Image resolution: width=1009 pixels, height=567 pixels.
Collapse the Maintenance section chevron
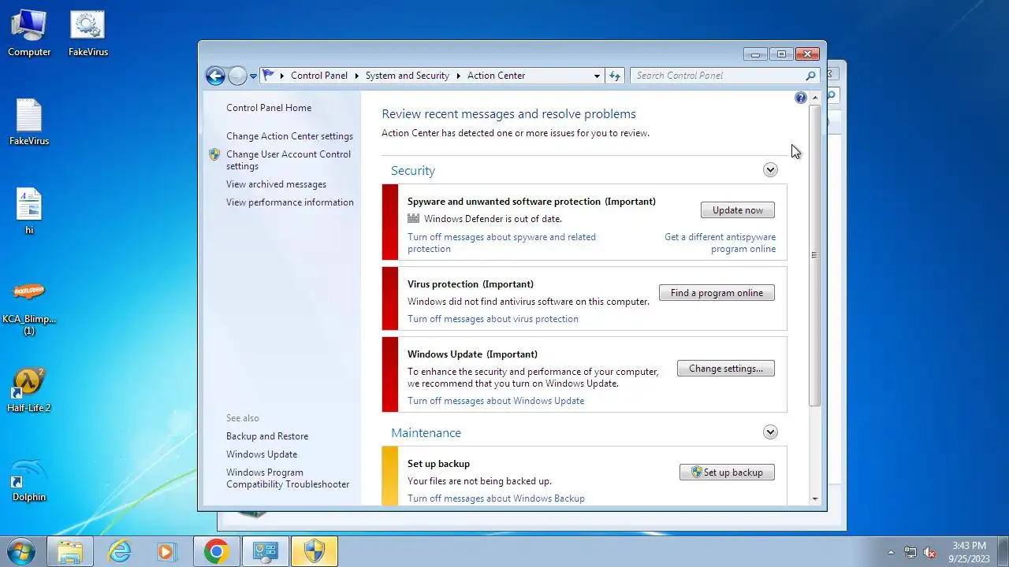coord(770,432)
